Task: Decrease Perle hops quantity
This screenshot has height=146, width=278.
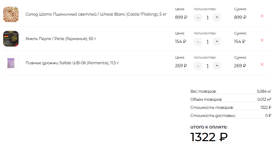Action: 198,42
